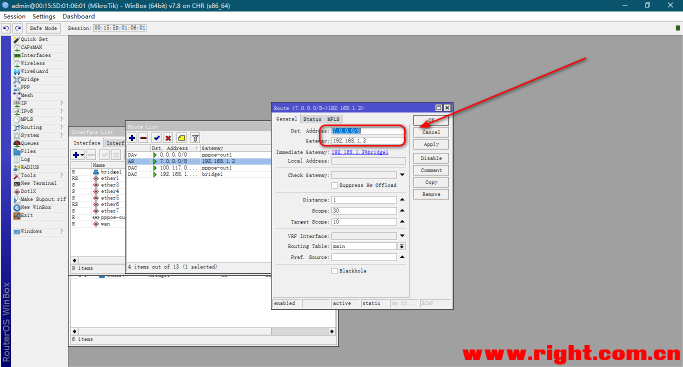
Task: Open Files from the sidebar
Action: 28,151
